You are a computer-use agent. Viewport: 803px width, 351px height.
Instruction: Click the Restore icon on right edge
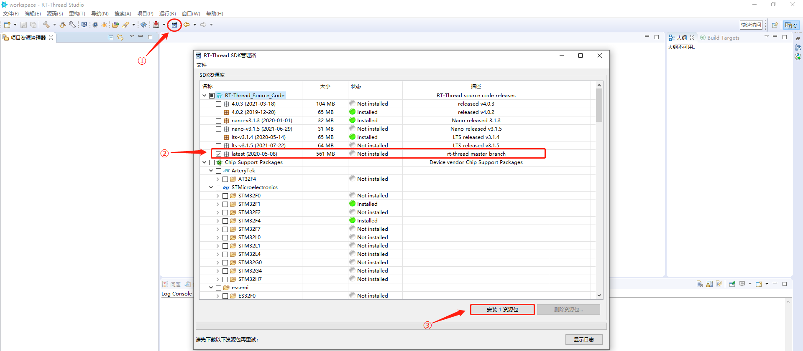click(798, 38)
